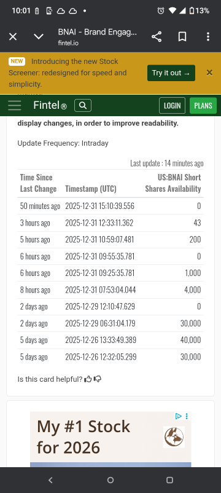Image resolution: width=221 pixels, height=493 pixels.
Task: Open the three-dot overflow menu
Action: coord(208,37)
